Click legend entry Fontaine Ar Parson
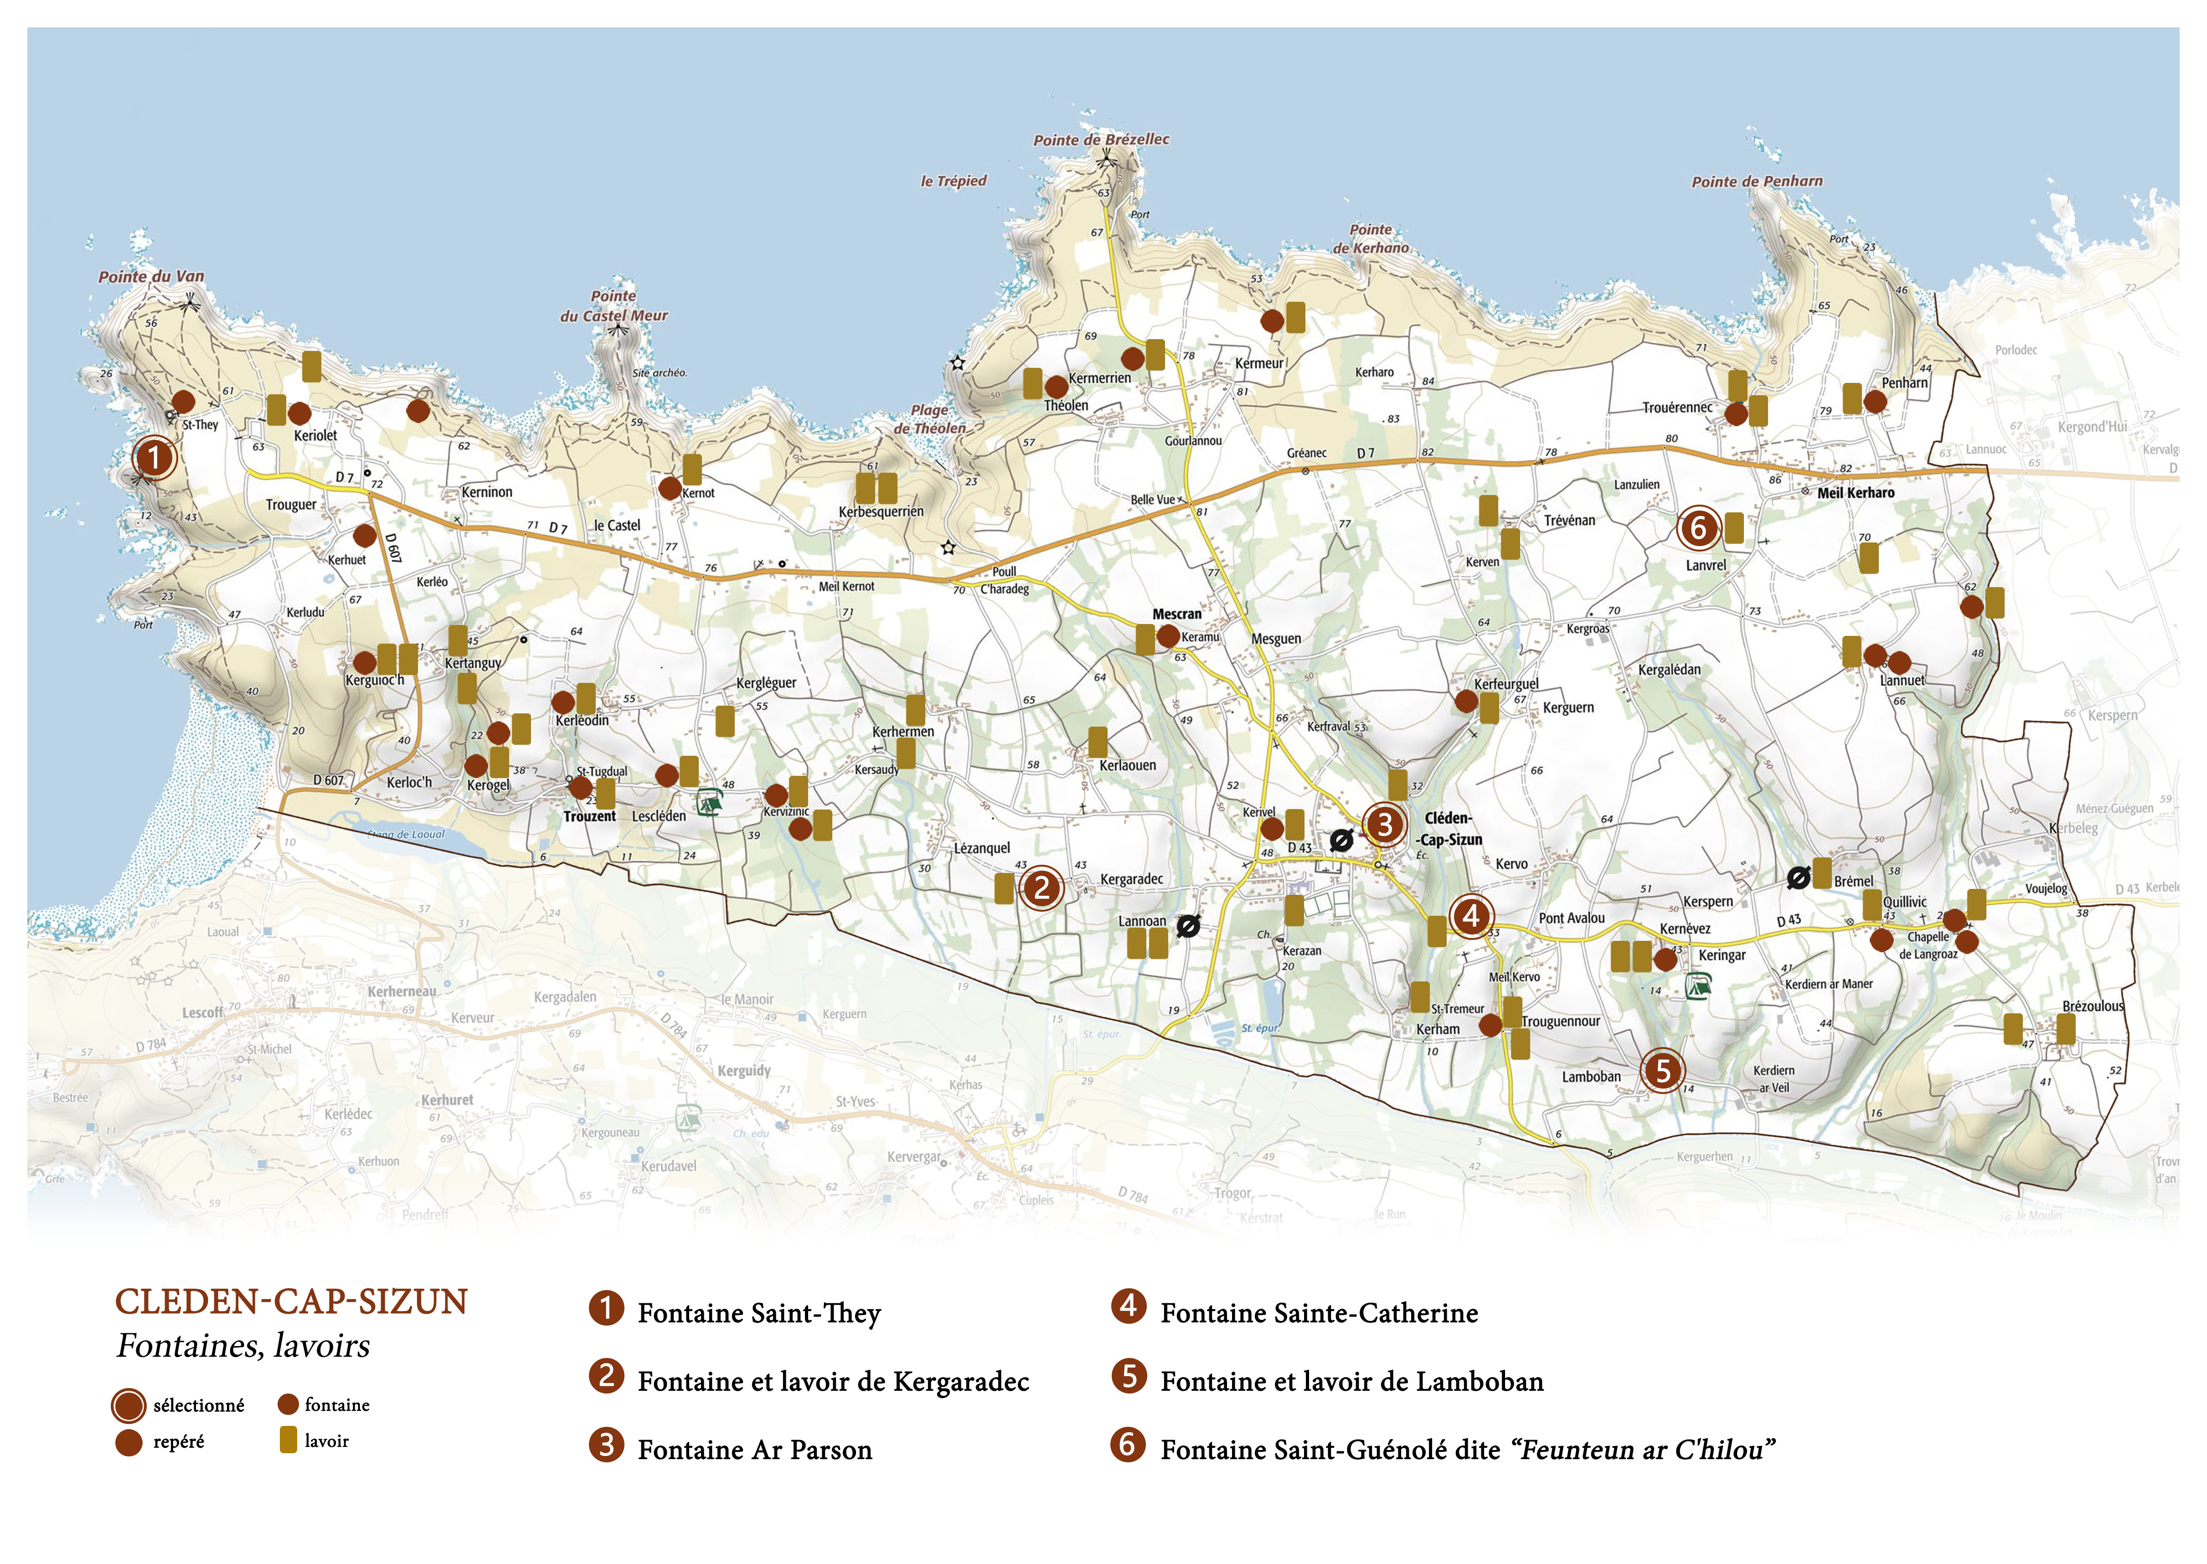The height and width of the screenshot is (1564, 2207). point(754,1450)
